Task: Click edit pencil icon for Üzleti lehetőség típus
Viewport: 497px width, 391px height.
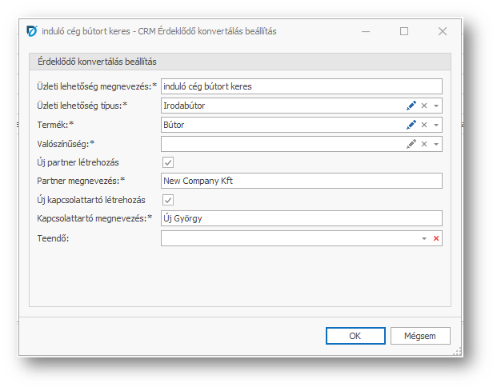Action: (411, 106)
